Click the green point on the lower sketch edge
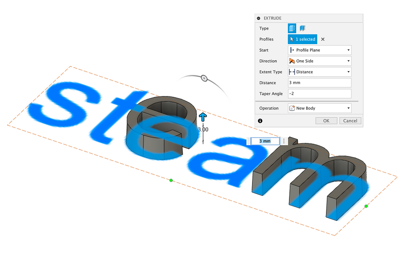This screenshot has width=404, height=253. [171, 180]
